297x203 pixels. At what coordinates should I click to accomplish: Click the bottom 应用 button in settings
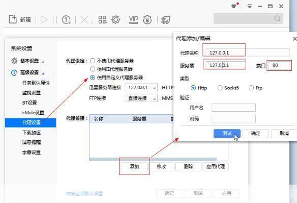point(226,193)
